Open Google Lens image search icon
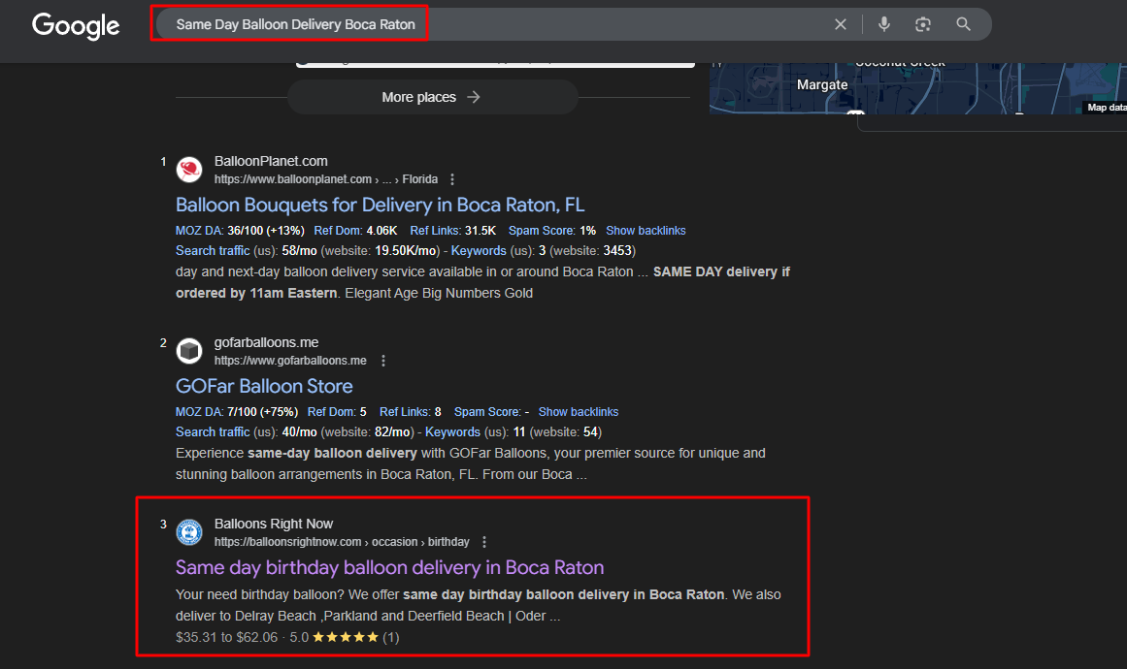This screenshot has width=1127, height=669. pyautogui.click(x=923, y=24)
